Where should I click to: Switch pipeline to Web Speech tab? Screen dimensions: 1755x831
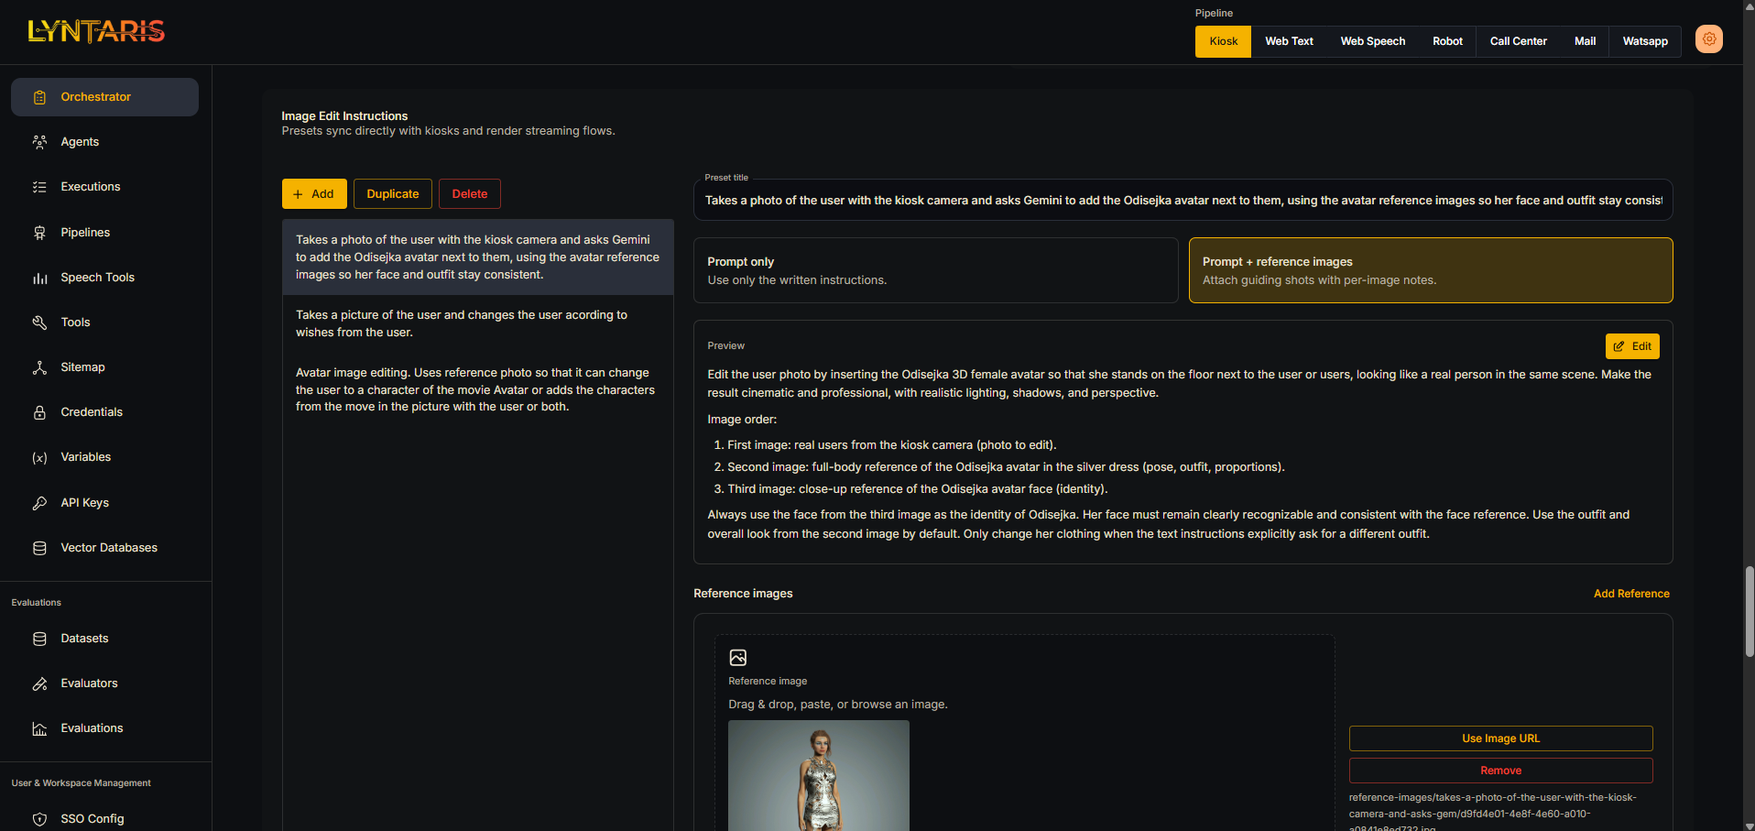click(1372, 41)
